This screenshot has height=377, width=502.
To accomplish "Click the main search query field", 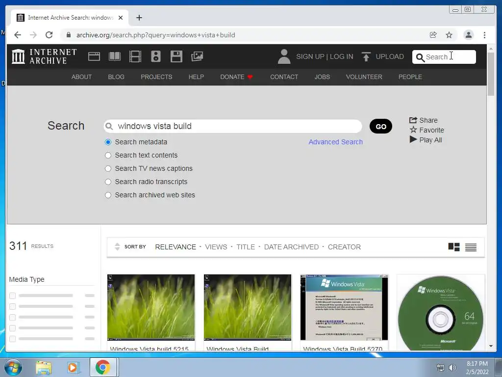I will click(x=233, y=126).
